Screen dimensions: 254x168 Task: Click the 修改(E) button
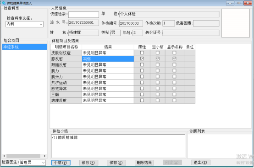88,163
